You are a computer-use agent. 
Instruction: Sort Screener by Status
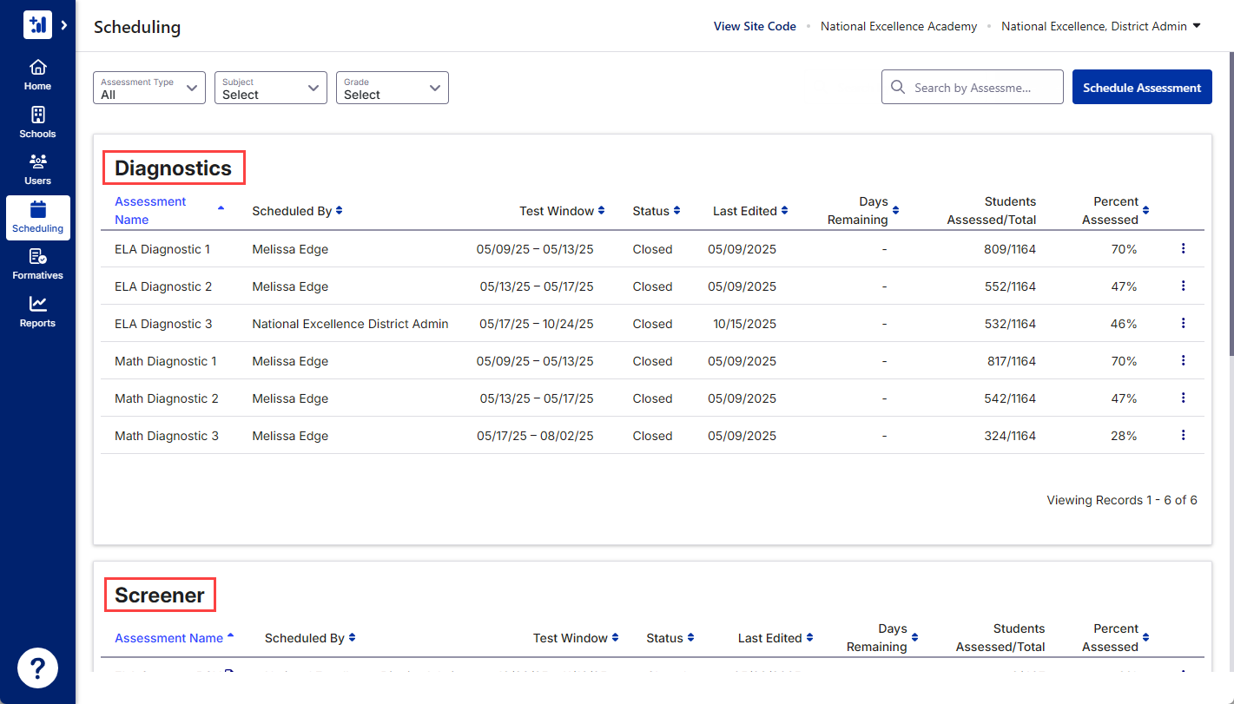[670, 638]
